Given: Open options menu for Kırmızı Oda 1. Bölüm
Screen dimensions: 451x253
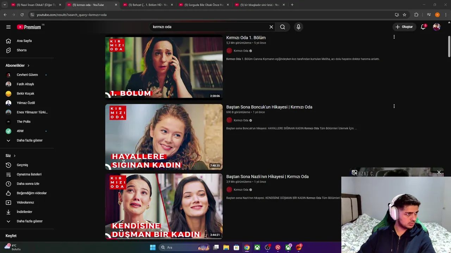Looking at the screenshot, I should tap(394, 37).
